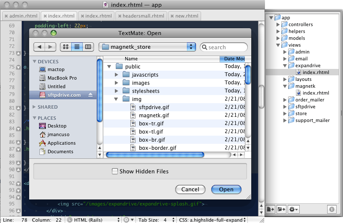
Task: Expand the SHARED sidebar section
Action: pyautogui.click(x=35, y=107)
